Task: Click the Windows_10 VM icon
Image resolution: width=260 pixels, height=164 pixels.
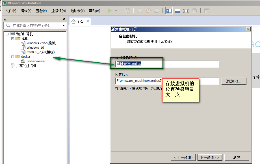Action: pyautogui.click(x=23, y=48)
